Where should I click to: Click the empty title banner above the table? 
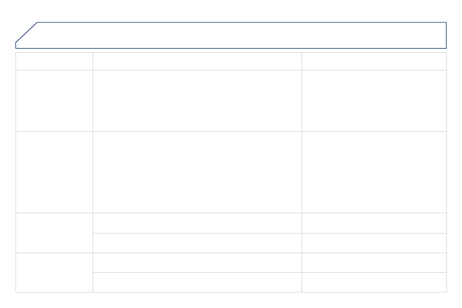[x=231, y=35]
